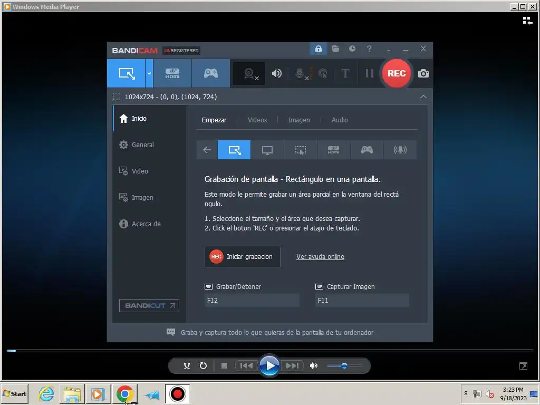The height and width of the screenshot is (405, 540).
Task: Click the Bandicam lock icon
Action: [318, 49]
